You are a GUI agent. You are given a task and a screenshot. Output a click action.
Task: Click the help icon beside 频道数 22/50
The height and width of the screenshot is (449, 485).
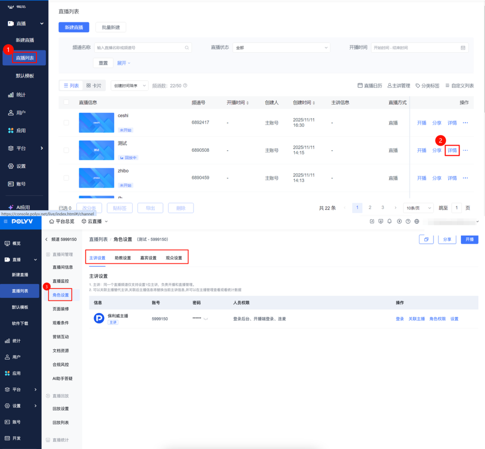185,86
